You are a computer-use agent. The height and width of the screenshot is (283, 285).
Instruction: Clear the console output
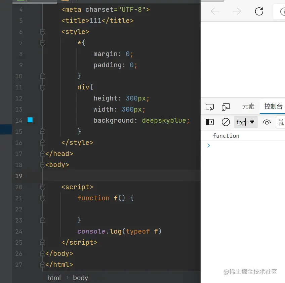click(x=226, y=122)
